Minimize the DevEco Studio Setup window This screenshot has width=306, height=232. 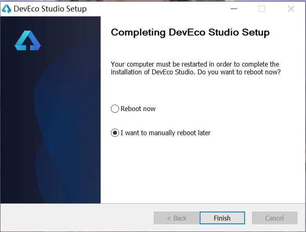click(x=233, y=9)
